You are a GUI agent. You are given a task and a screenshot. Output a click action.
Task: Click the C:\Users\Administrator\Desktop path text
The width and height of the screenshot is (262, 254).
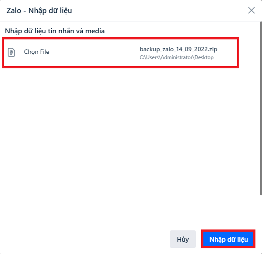click(x=176, y=57)
